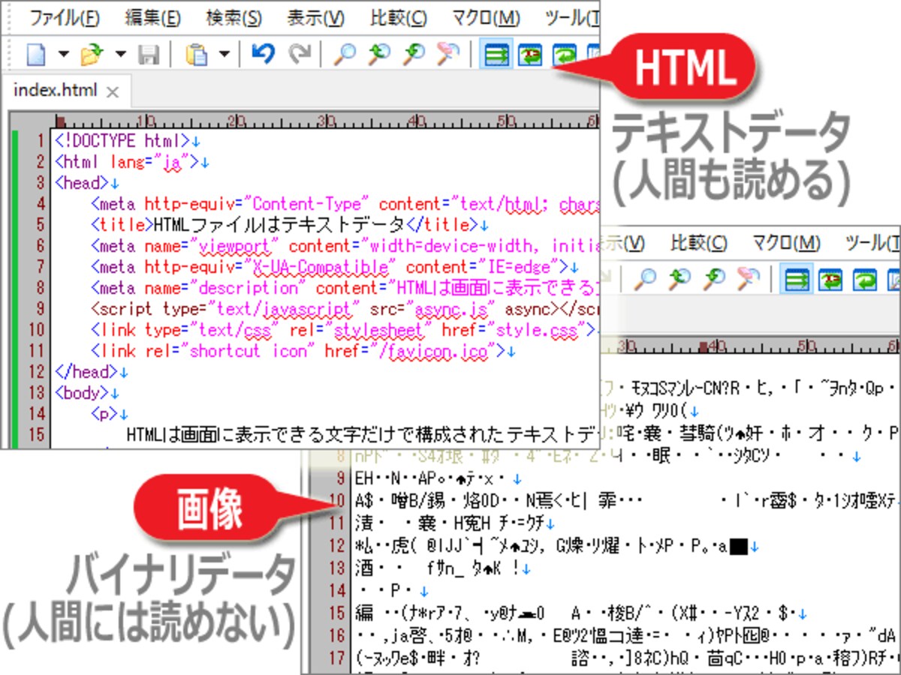Expand the Paste dropdown arrow

point(224,54)
